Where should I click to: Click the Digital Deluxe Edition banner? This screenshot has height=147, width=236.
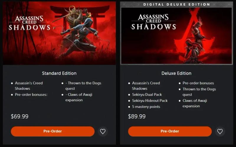tap(176, 4)
